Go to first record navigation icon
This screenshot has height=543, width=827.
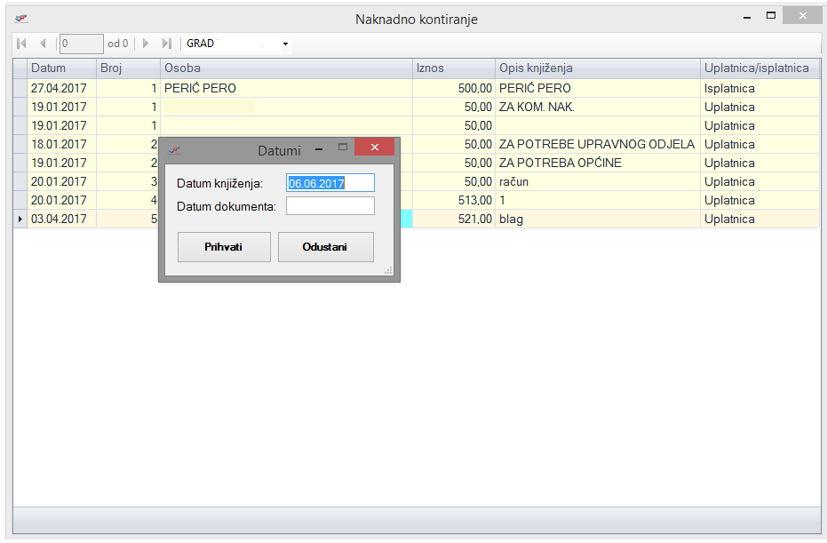click(x=22, y=44)
